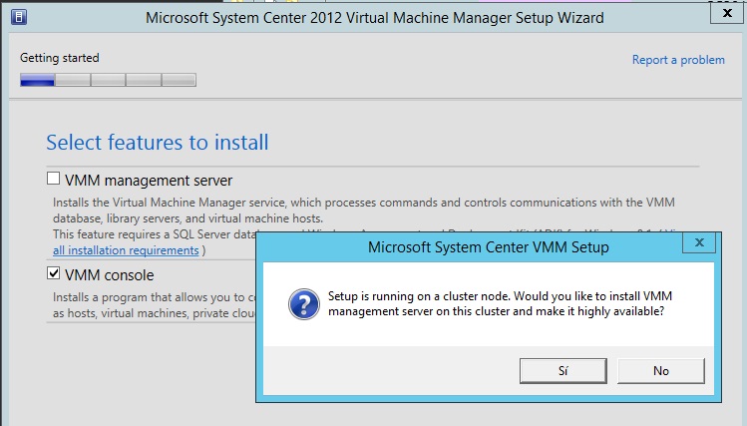747x426 pixels.
Task: Check the VMM management server checkbox
Action: point(54,180)
